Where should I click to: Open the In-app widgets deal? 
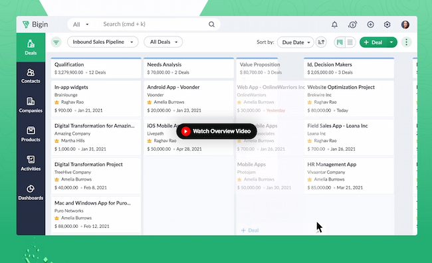coord(96,99)
